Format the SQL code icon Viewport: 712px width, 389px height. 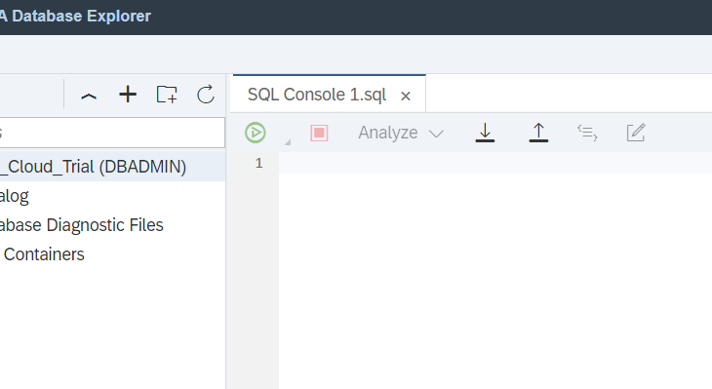coord(587,133)
